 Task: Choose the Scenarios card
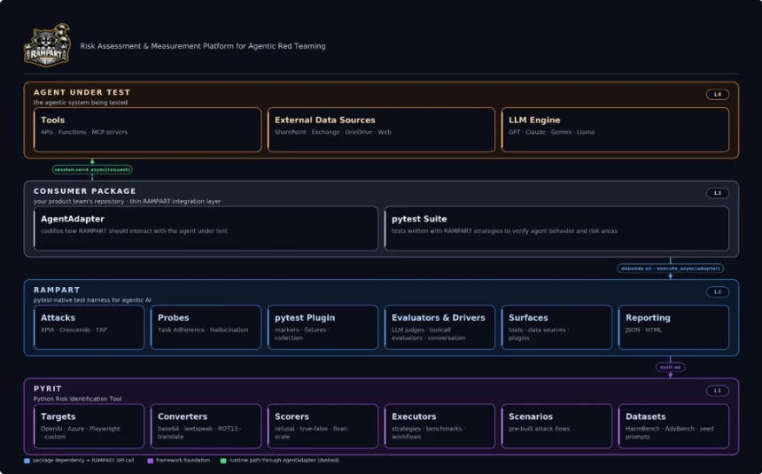(x=556, y=426)
